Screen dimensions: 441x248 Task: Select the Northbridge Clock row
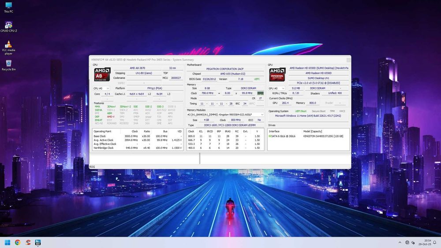tap(138, 148)
